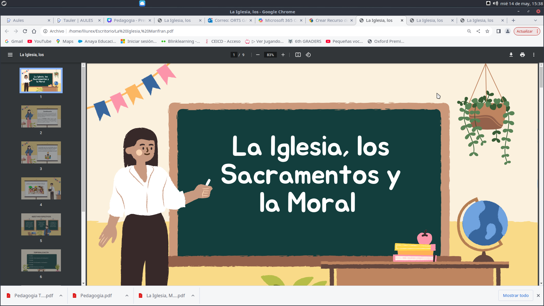
Task: Click the thumbnail panel scrollbar
Action: 83,139
